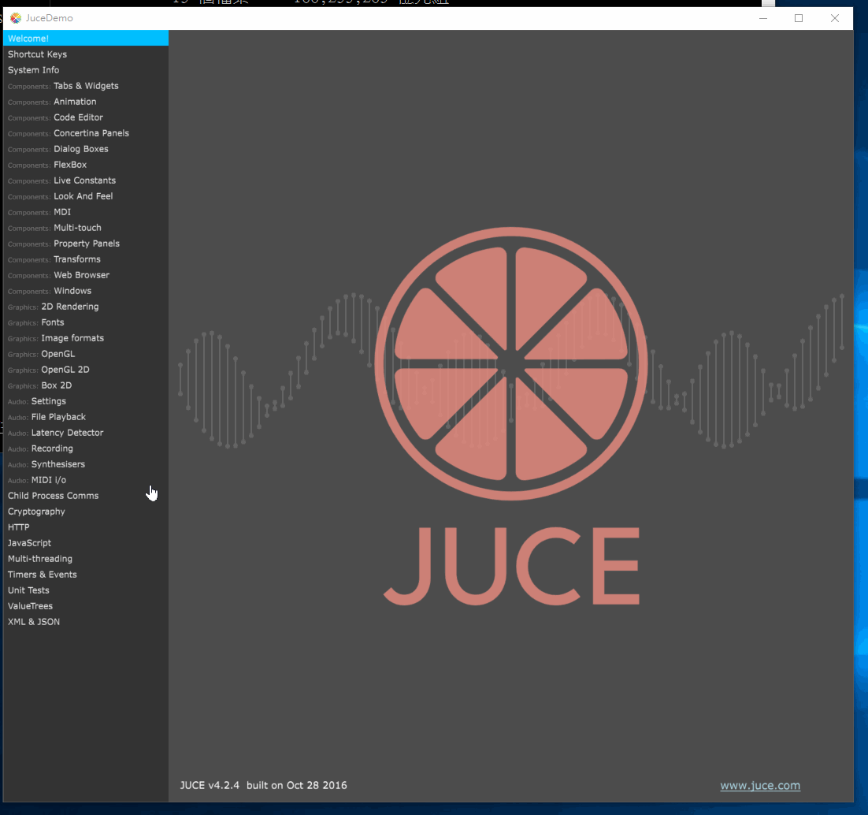Viewport: 868px width, 815px height.
Task: Select Transforms demo row
Action: click(x=86, y=259)
